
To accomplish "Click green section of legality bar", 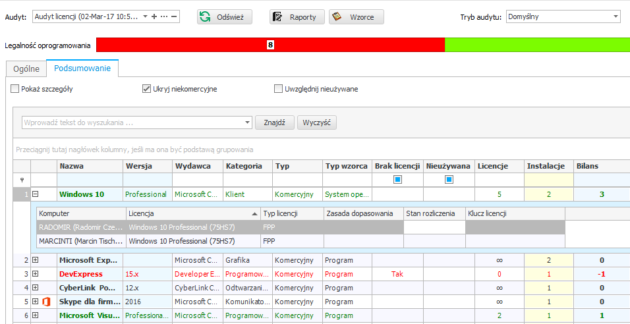I will coord(537,45).
